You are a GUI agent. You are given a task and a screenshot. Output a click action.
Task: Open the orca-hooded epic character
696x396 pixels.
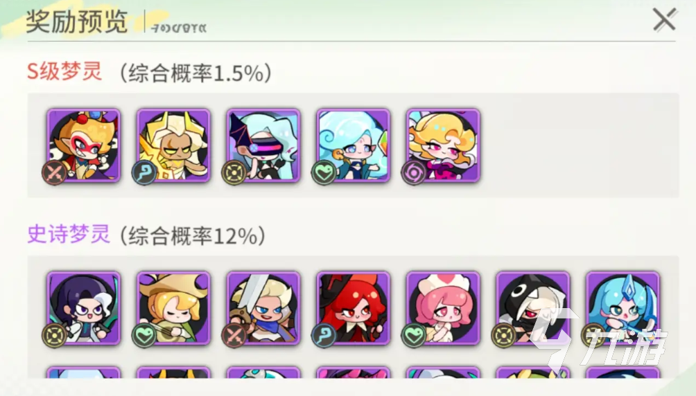click(x=532, y=308)
